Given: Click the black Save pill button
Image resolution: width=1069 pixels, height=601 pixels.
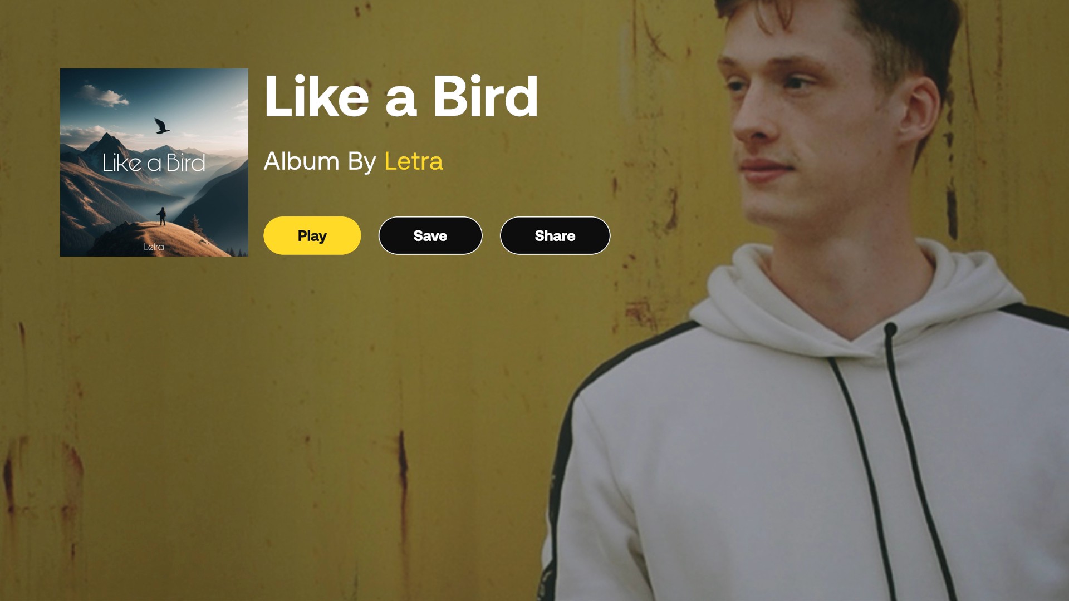Looking at the screenshot, I should (x=430, y=235).
